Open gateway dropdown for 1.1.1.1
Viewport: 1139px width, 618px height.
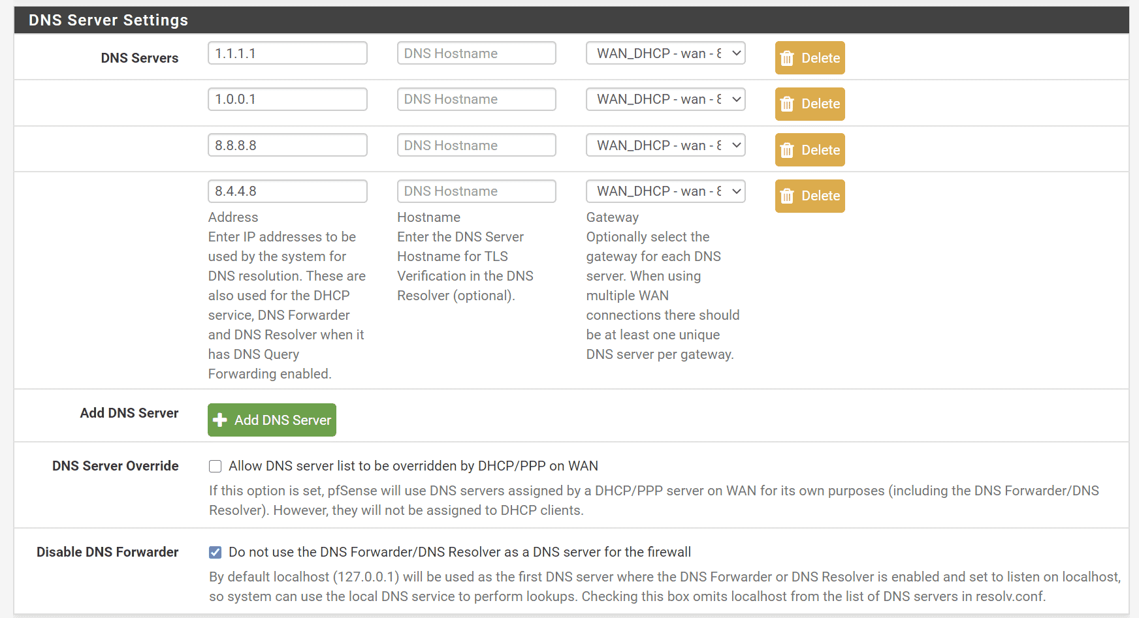click(665, 54)
